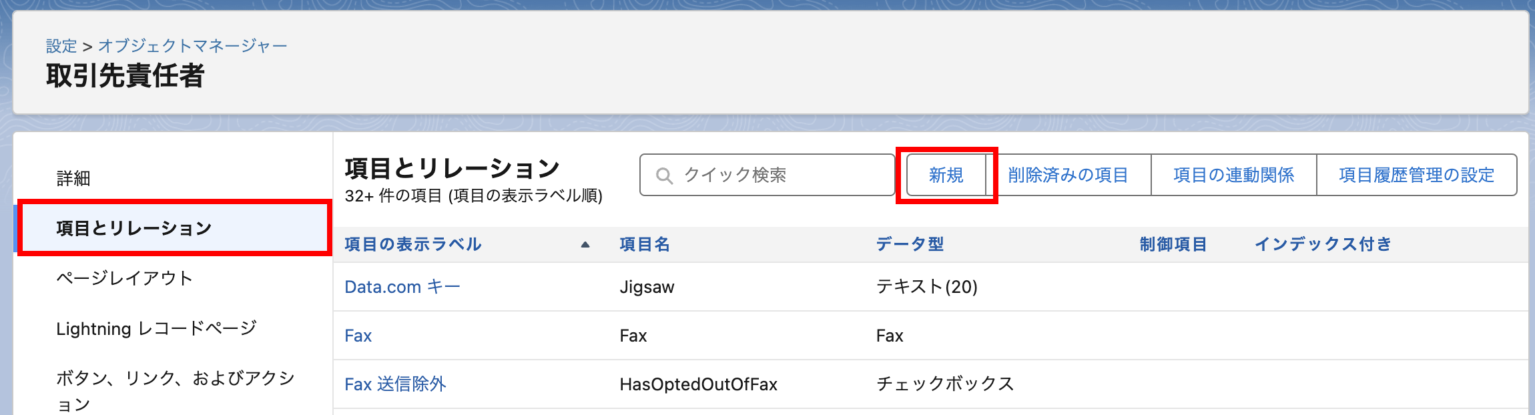Click the sort arrow beside 項目の表示ラベル
Image resolution: width=1535 pixels, height=415 pixels.
(x=585, y=245)
